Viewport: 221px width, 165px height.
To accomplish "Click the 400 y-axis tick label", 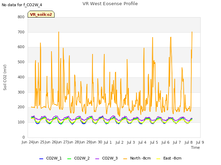I will (21, 77).
